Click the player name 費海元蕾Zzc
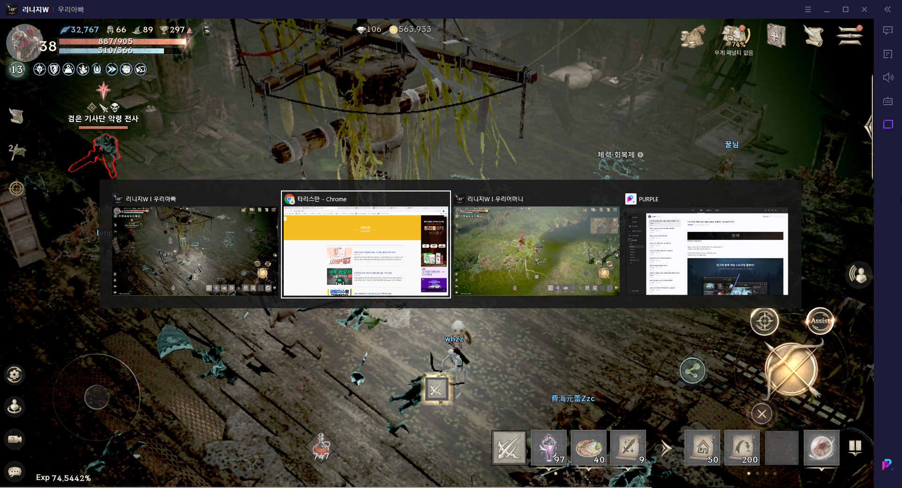 573,398
